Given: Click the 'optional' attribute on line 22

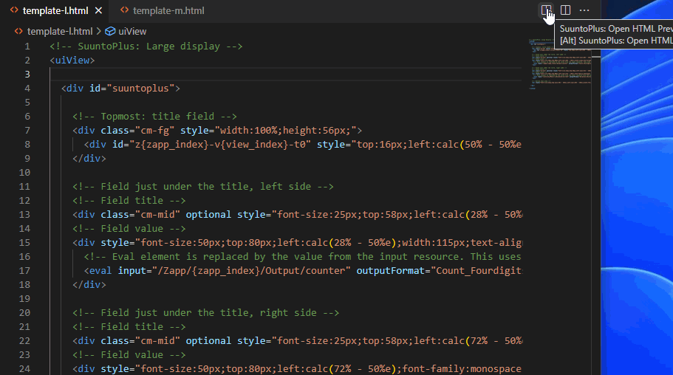Looking at the screenshot, I should [208, 341].
